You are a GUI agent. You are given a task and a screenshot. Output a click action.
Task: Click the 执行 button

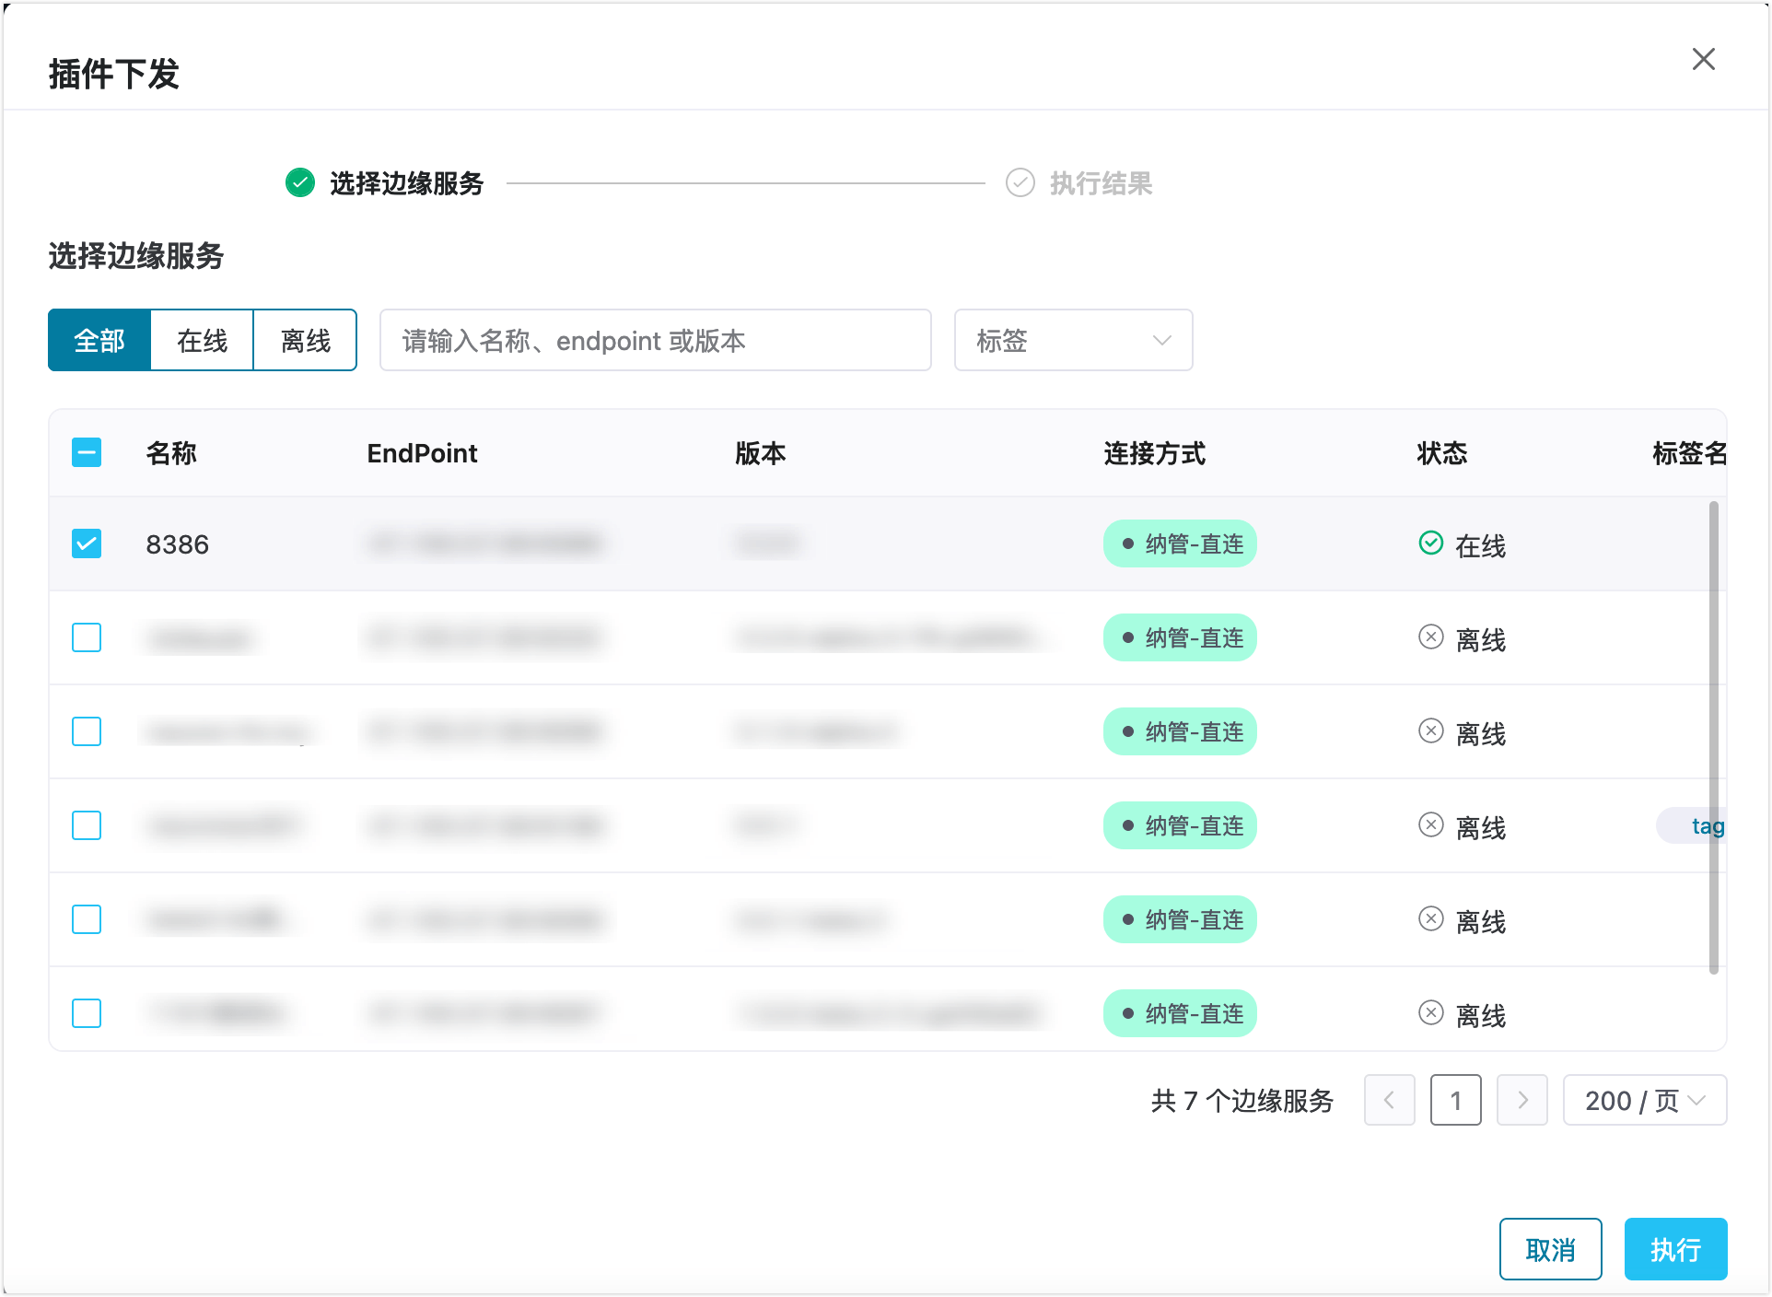(x=1675, y=1248)
